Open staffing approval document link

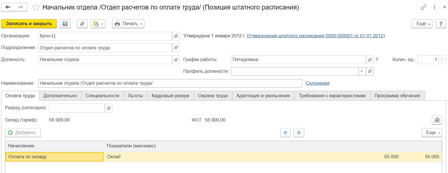(316, 36)
